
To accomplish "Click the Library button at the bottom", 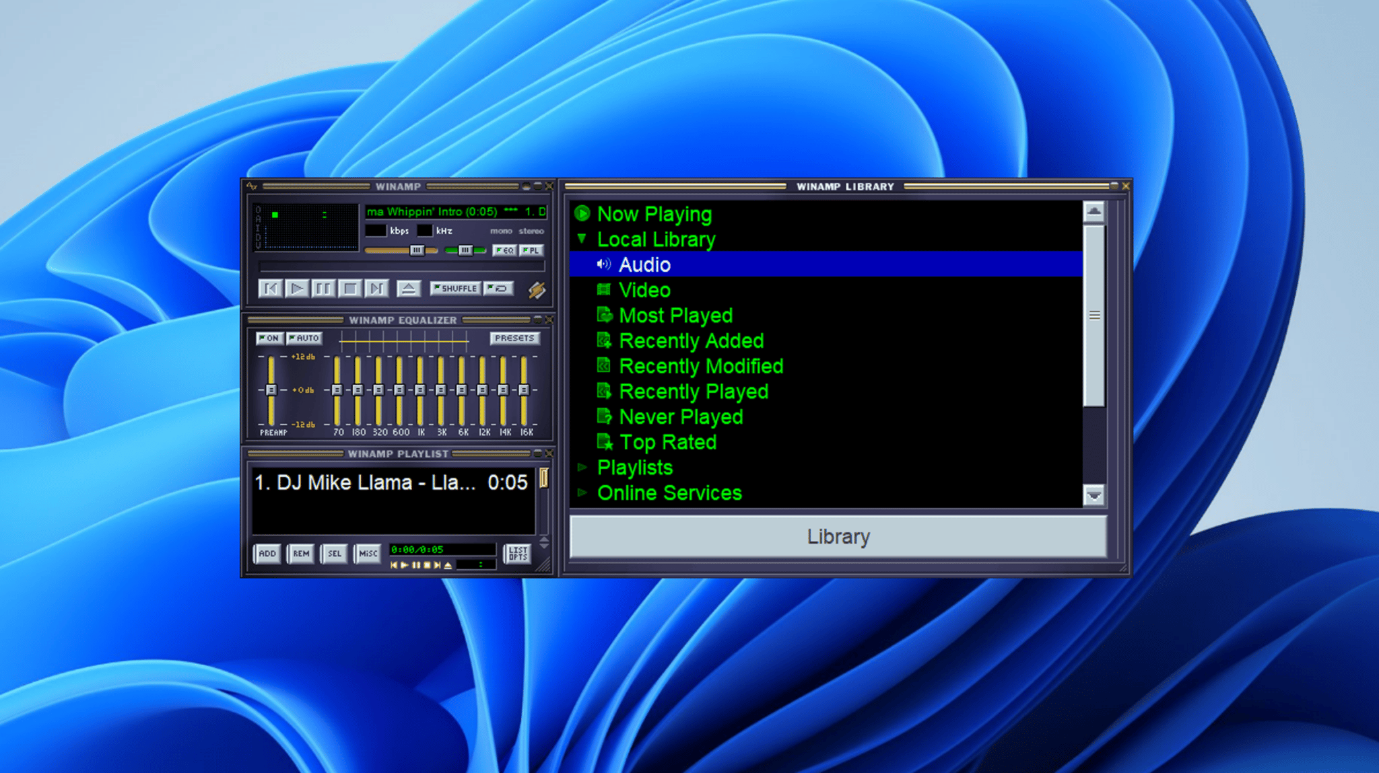I will click(837, 536).
